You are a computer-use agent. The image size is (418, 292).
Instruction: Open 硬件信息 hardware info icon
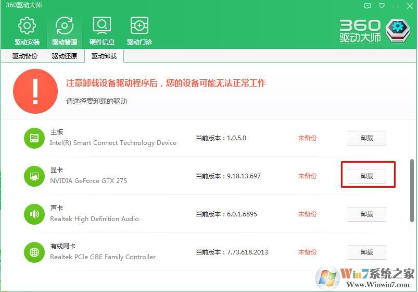click(102, 26)
